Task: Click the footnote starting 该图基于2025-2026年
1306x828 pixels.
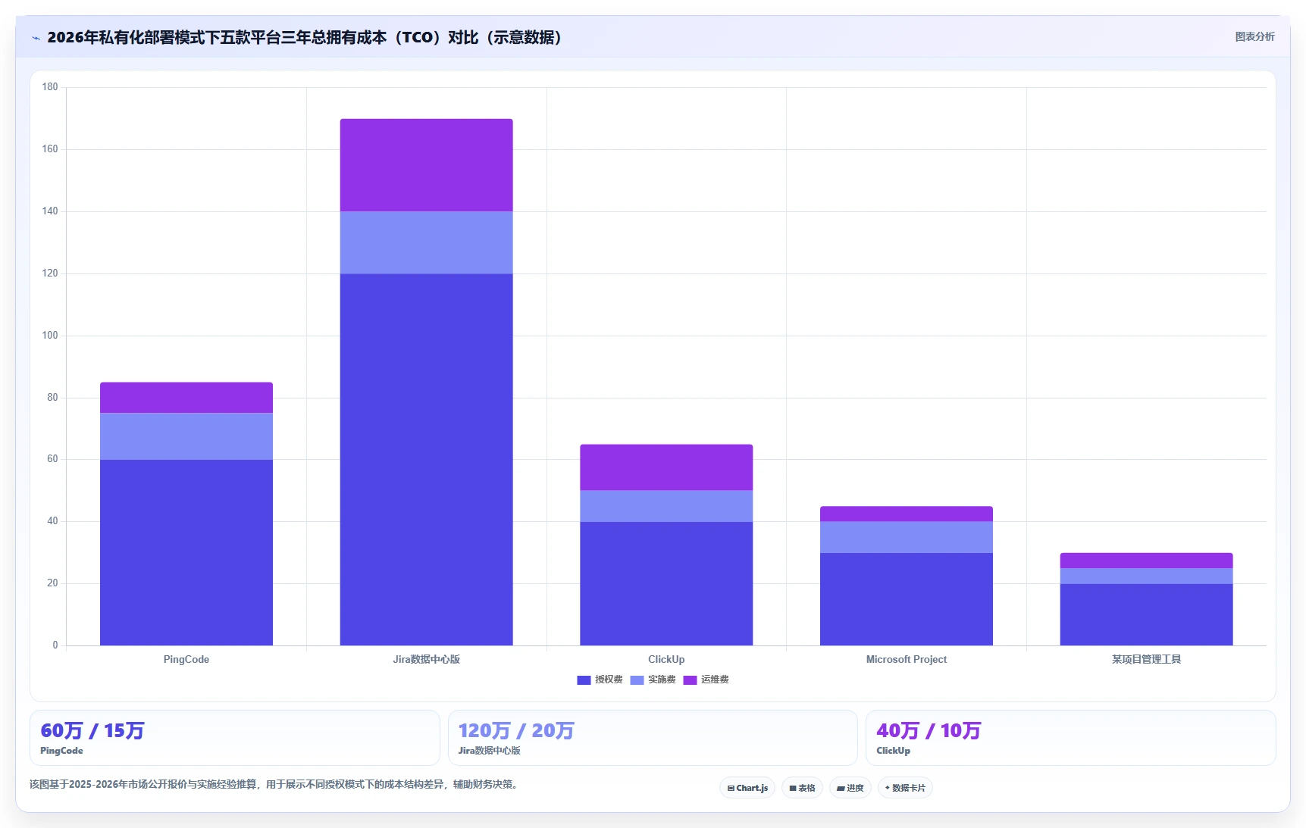Action: 276,784
